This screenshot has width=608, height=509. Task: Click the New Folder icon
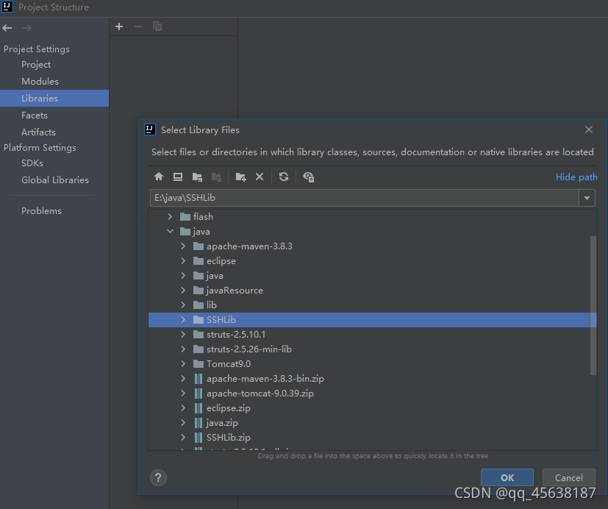coord(241,177)
